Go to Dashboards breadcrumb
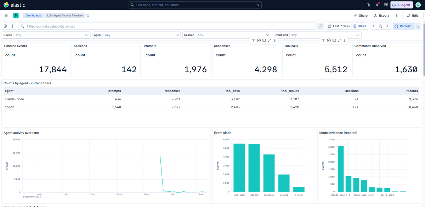425x207 pixels. 33,16
